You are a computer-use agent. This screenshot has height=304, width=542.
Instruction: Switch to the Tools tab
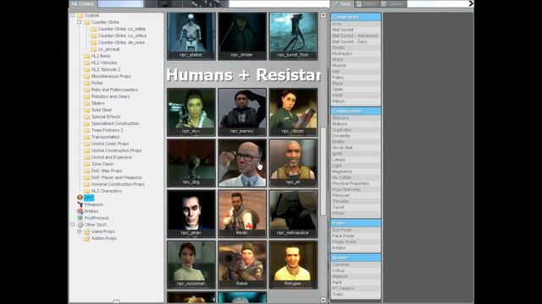click(342, 3)
